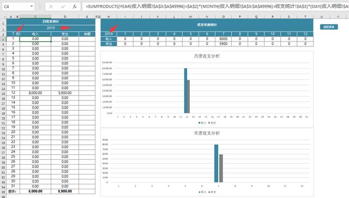Open the Insert Function fx icon
This screenshot has height=198, width=349.
point(75,7)
